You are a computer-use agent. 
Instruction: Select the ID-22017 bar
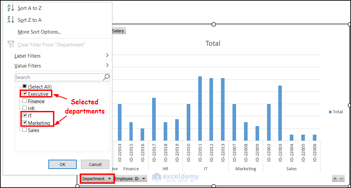pos(154,119)
